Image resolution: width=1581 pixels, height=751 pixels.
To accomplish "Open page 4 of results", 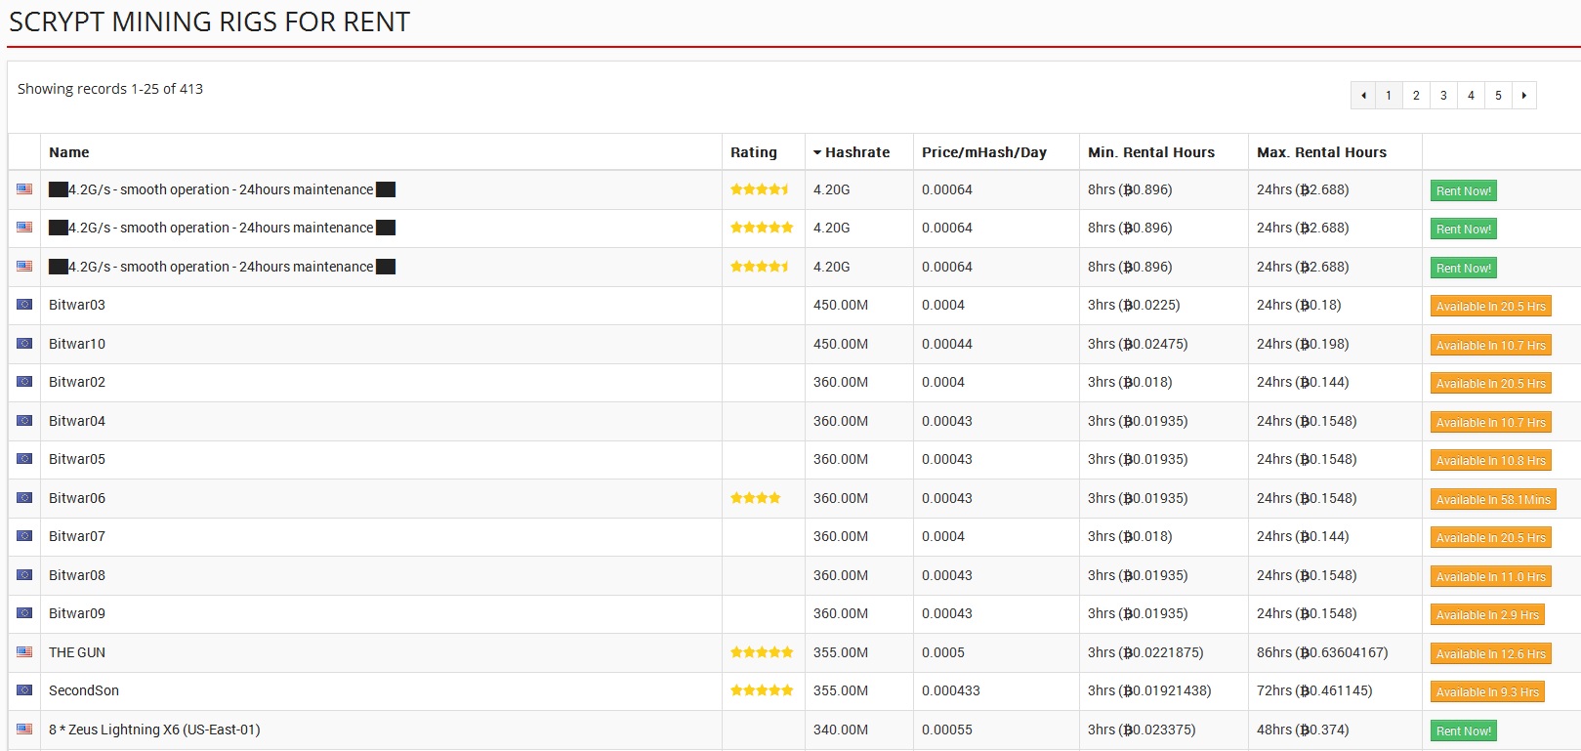I will [x=1471, y=96].
